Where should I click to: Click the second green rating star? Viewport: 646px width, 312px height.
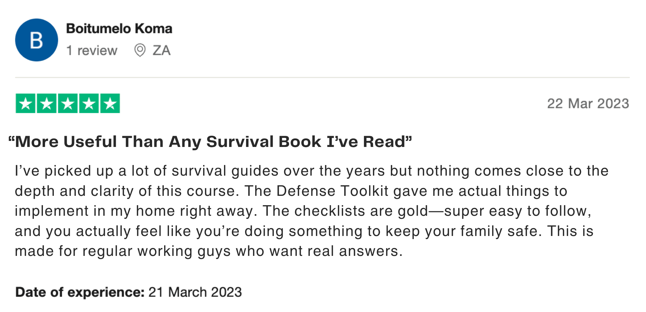[47, 103]
